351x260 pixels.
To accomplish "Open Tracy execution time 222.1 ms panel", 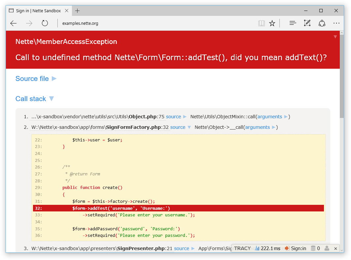I will (268, 248).
